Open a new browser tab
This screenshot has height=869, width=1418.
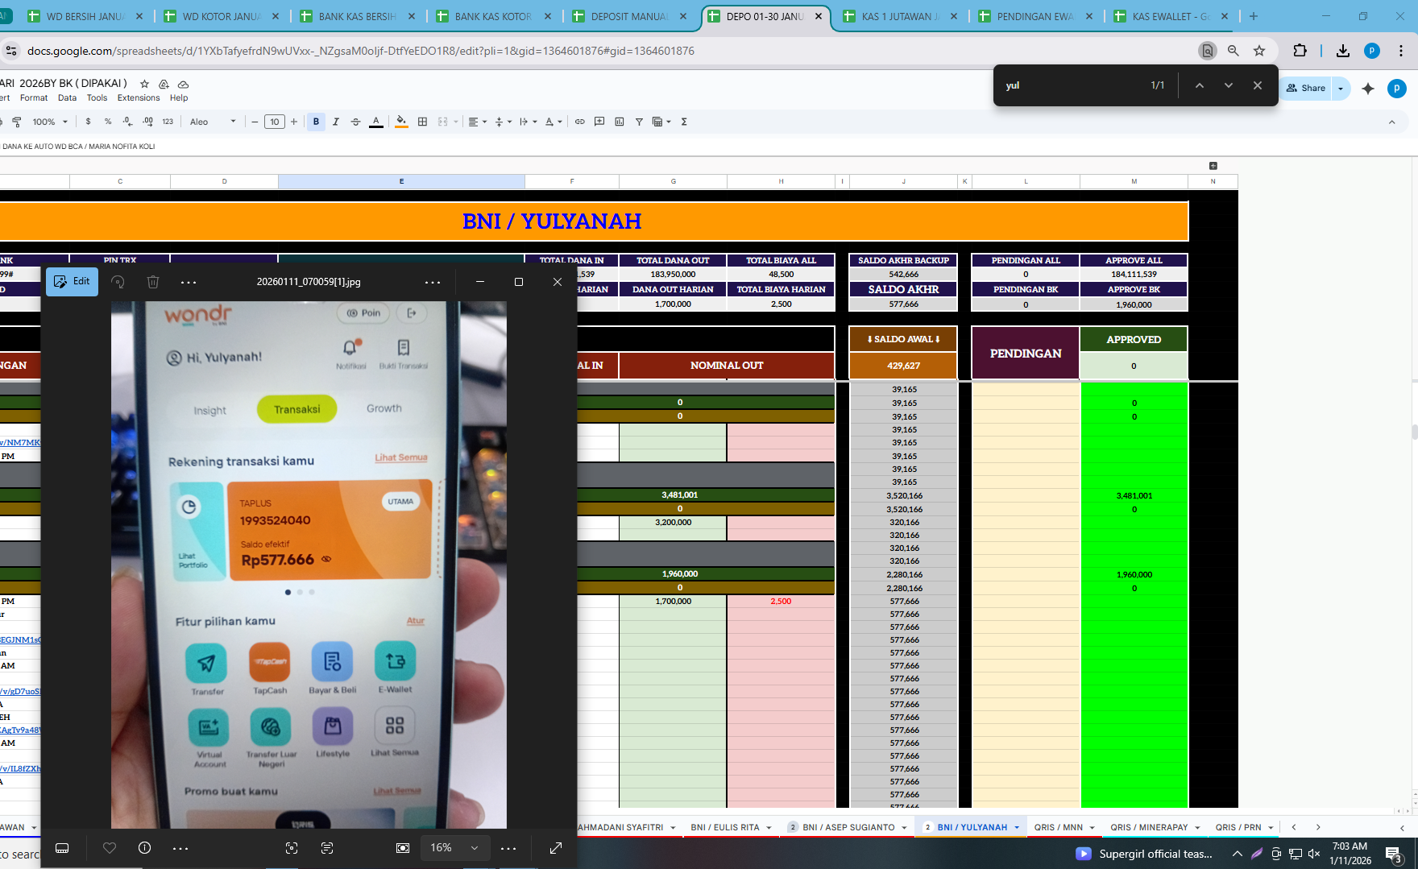[1254, 16]
